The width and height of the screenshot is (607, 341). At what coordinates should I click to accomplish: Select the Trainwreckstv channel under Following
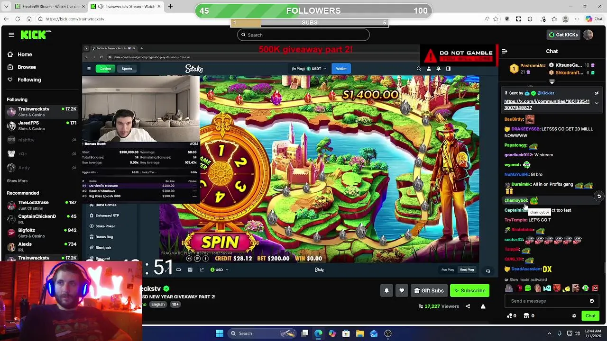point(42,112)
